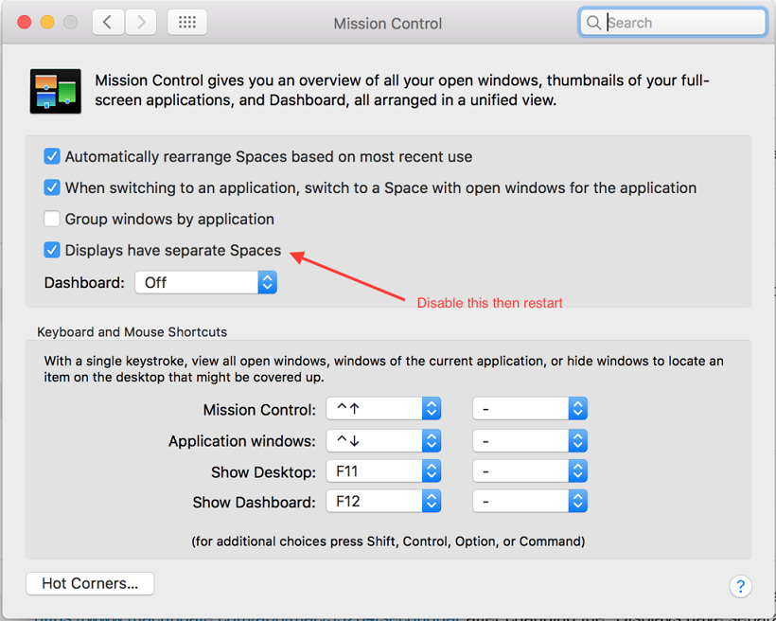Click the Application windows: label
This screenshot has height=621, width=776.
click(242, 441)
